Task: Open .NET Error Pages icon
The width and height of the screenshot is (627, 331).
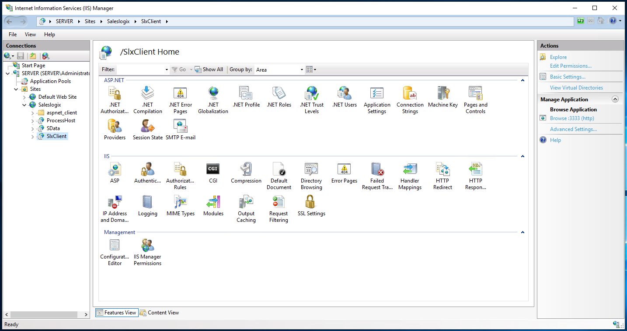Action: click(180, 100)
